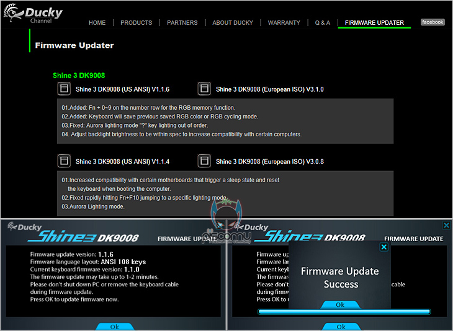
Task: Open Shine 3 DK9008 (European ISO) V3.0.8 link
Action: click(x=269, y=162)
